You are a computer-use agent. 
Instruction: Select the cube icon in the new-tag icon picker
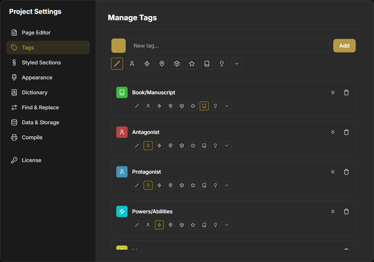177,64
